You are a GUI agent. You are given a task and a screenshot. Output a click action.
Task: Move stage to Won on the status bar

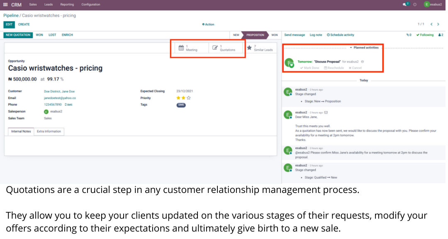tap(273, 35)
